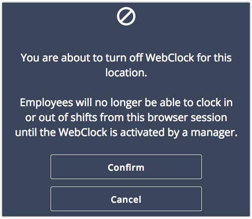252x219 pixels.
Task: Click the word 'location.' in the heading
Action: [x=126, y=72]
